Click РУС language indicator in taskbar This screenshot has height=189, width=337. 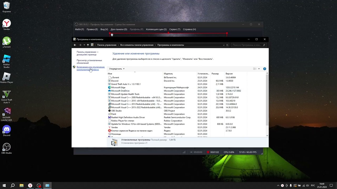pos(313,186)
